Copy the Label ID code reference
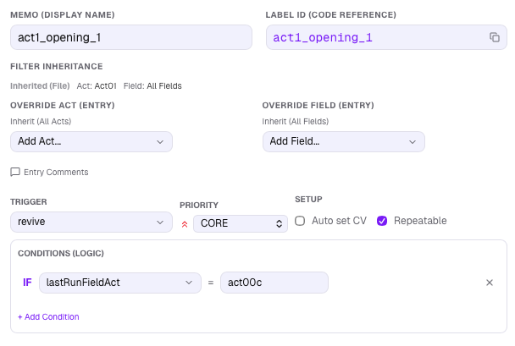 click(x=494, y=37)
